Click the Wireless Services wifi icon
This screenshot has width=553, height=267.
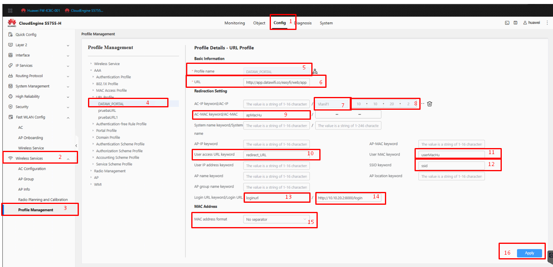coord(10,158)
